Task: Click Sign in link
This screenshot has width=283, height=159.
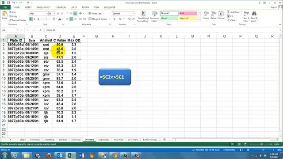Action: (x=274, y=7)
